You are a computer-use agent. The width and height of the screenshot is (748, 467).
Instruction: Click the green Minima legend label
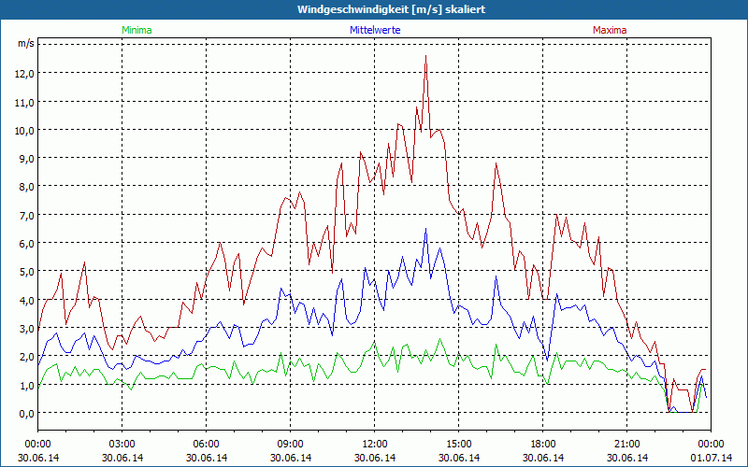137,30
